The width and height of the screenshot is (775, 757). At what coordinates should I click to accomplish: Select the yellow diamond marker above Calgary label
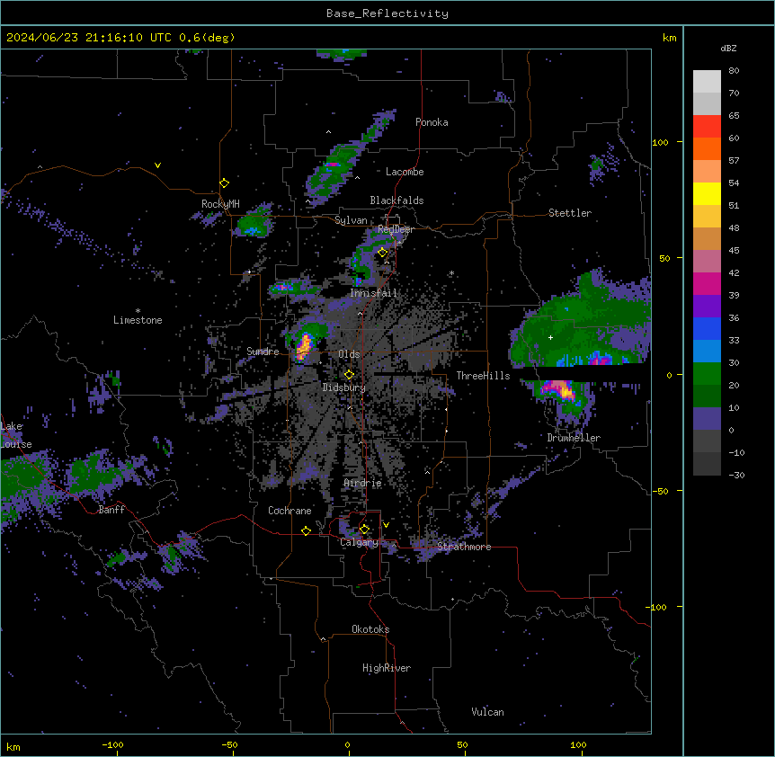coord(364,530)
